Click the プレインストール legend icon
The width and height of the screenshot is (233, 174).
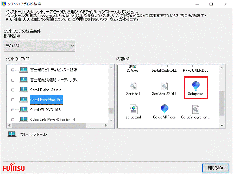click(12, 134)
